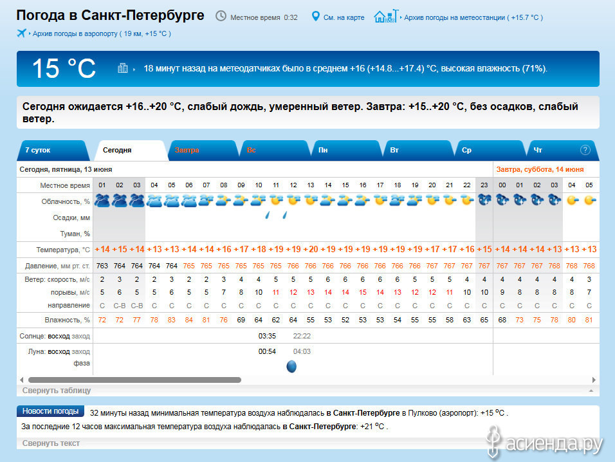Viewport: 615px width, 462px height.
Task: Open the Вт tab
Action: pyautogui.click(x=419, y=150)
